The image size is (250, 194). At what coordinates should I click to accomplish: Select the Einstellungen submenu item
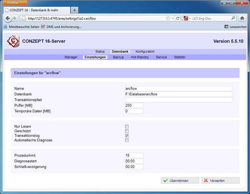[x=95, y=57]
